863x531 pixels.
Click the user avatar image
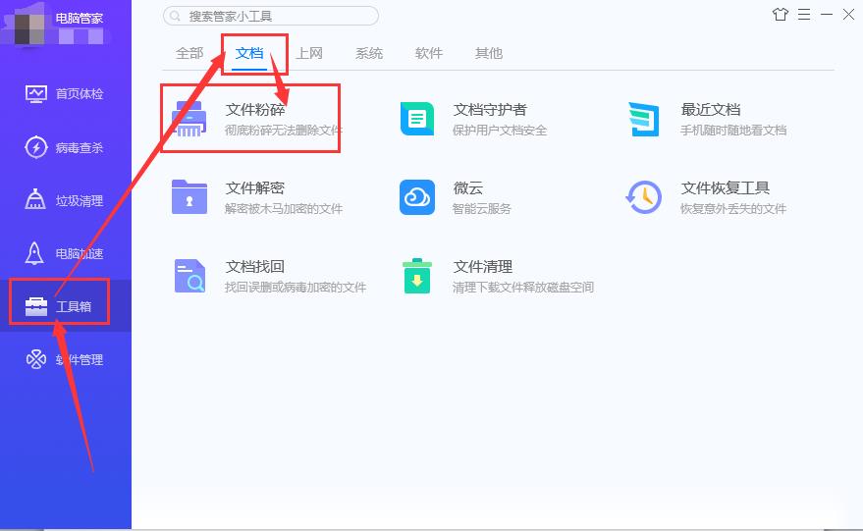(29, 28)
